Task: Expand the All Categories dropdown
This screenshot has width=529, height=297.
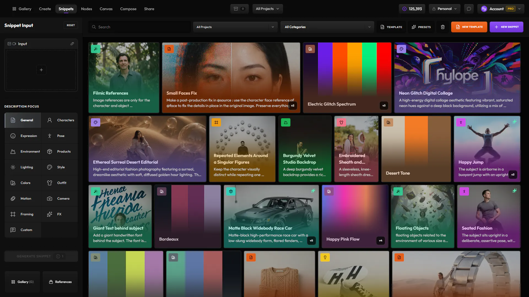Action: tap(328, 27)
